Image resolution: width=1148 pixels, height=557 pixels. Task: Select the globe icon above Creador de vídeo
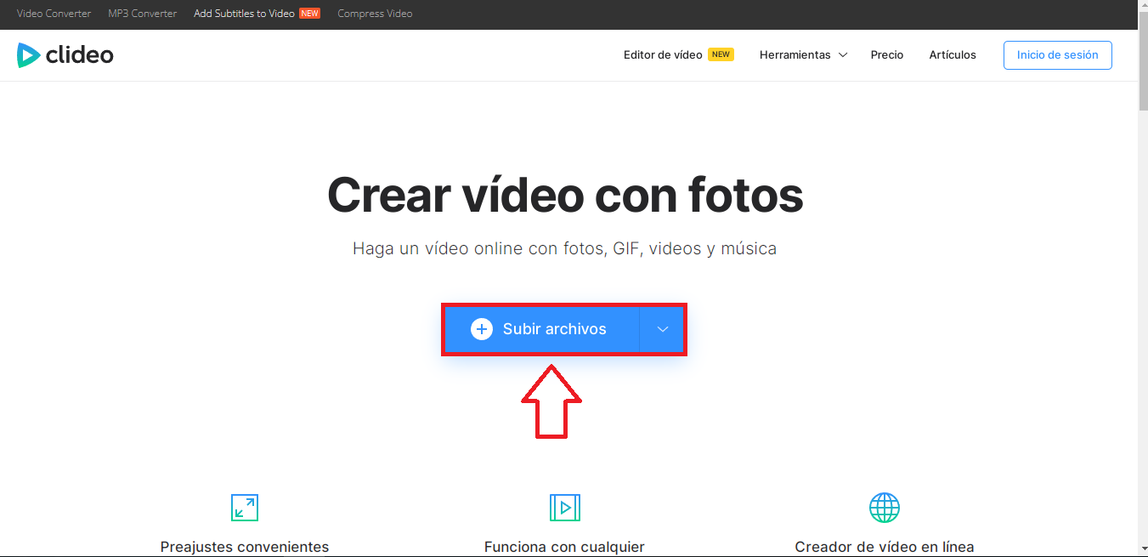point(884,508)
